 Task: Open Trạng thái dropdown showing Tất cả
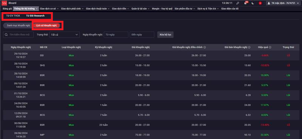point(64,35)
